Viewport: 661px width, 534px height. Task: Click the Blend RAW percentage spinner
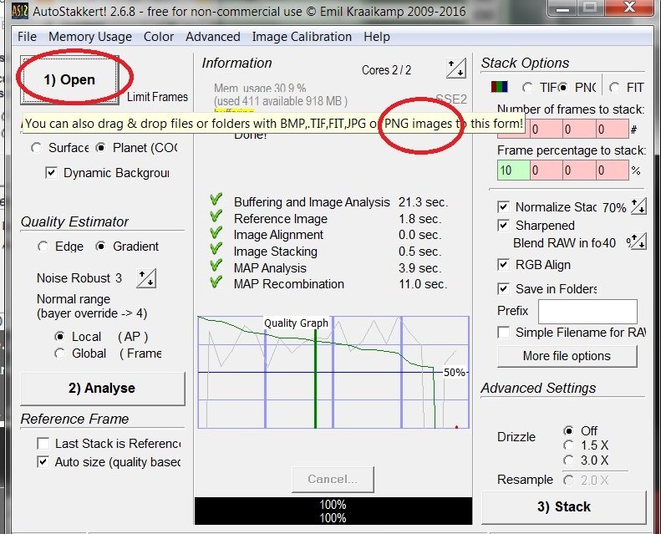[x=637, y=242]
